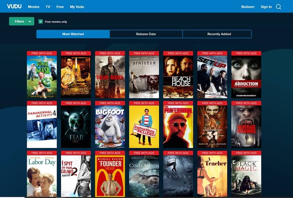Switch to the Release Date tab

[146, 34]
